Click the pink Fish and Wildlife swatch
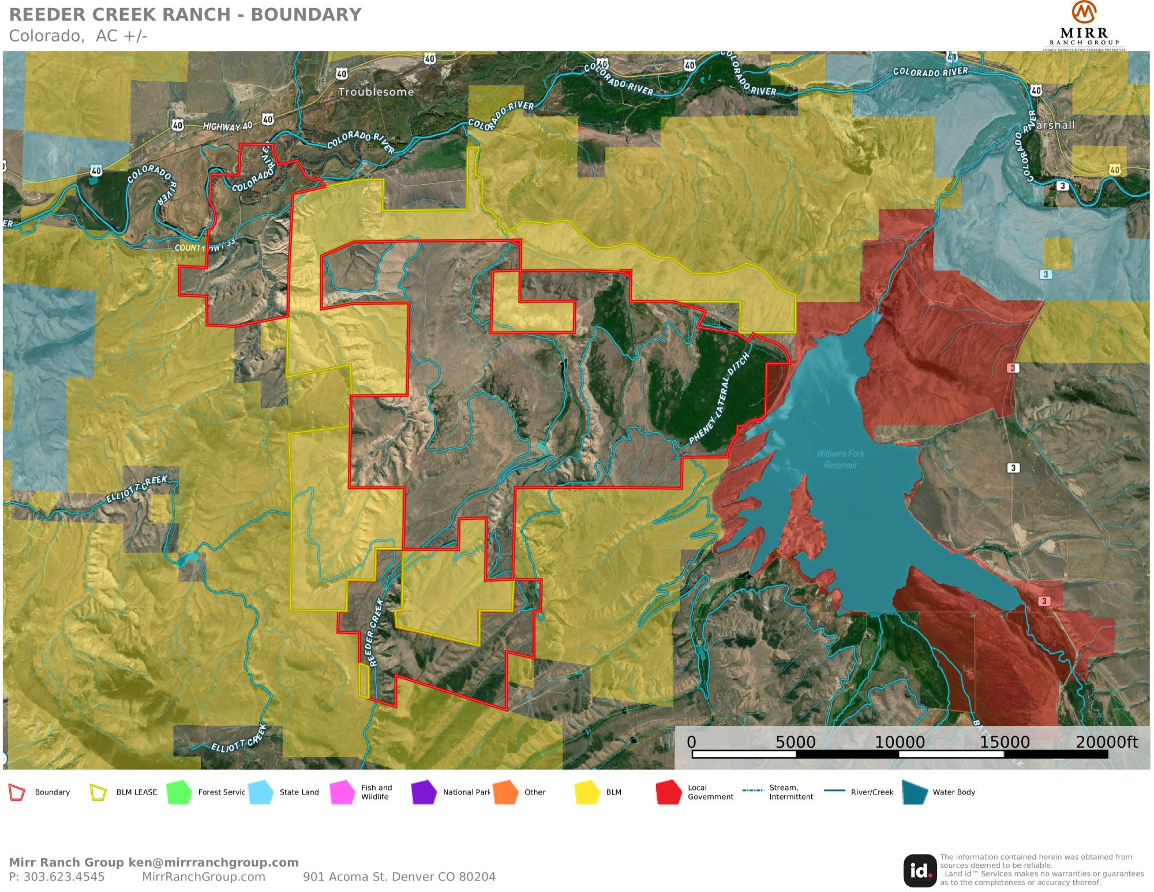Viewport: 1154px width, 892px height. click(342, 792)
